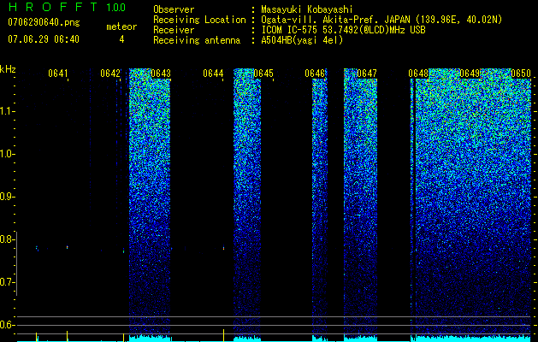The height and width of the screenshot is (342, 538).
Task: Click the timestamp 07.06.29 06:40
Action: 44,39
